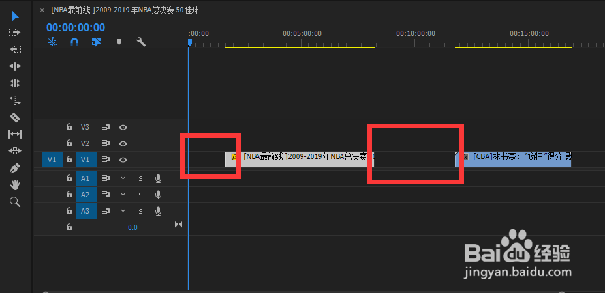Click the V3 track target label
Image resolution: width=605 pixels, height=293 pixels.
click(85, 127)
